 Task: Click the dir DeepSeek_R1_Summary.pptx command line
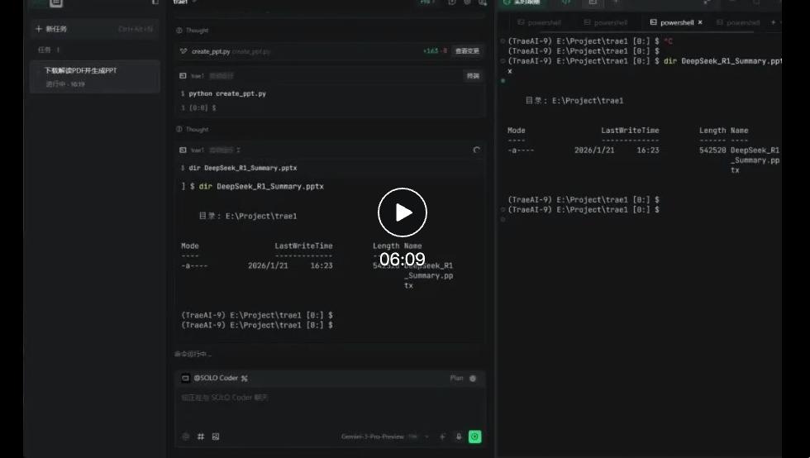[242, 168]
